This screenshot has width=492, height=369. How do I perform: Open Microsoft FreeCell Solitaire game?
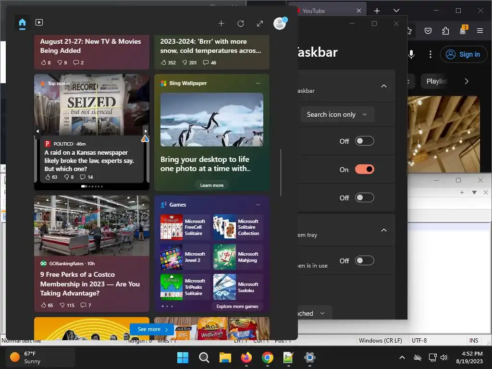[184, 227]
